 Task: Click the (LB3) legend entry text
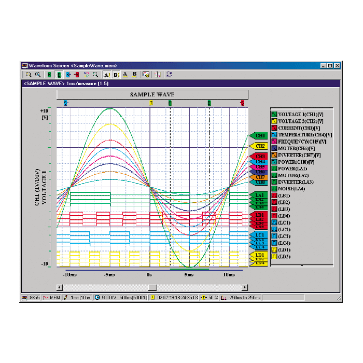[284, 209]
